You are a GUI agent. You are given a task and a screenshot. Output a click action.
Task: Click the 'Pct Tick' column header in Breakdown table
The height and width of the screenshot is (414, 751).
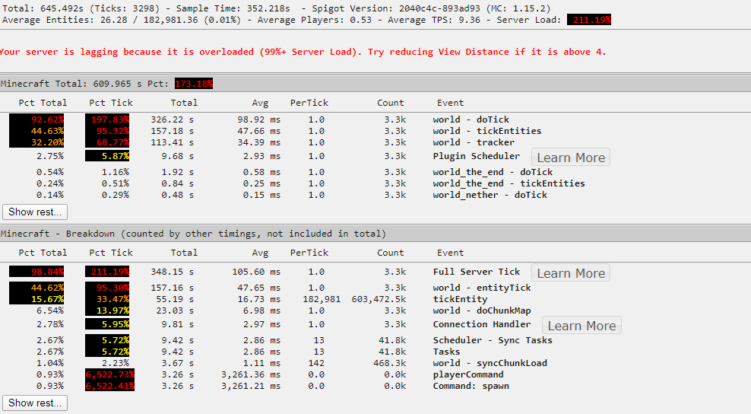(111, 253)
